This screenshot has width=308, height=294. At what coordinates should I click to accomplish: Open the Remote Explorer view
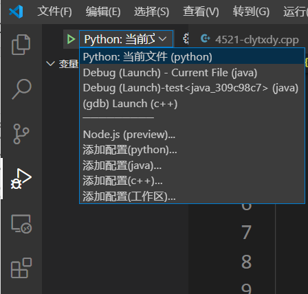21,224
